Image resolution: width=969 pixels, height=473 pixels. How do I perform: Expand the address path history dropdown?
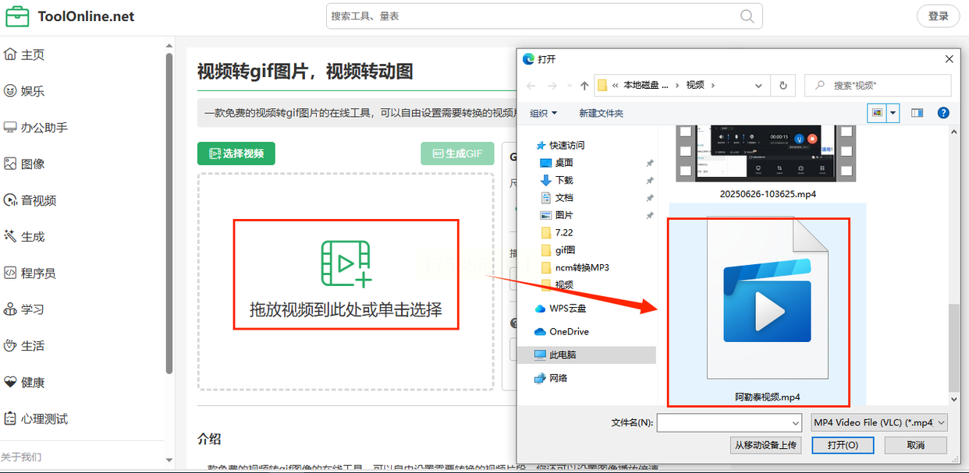tap(758, 85)
